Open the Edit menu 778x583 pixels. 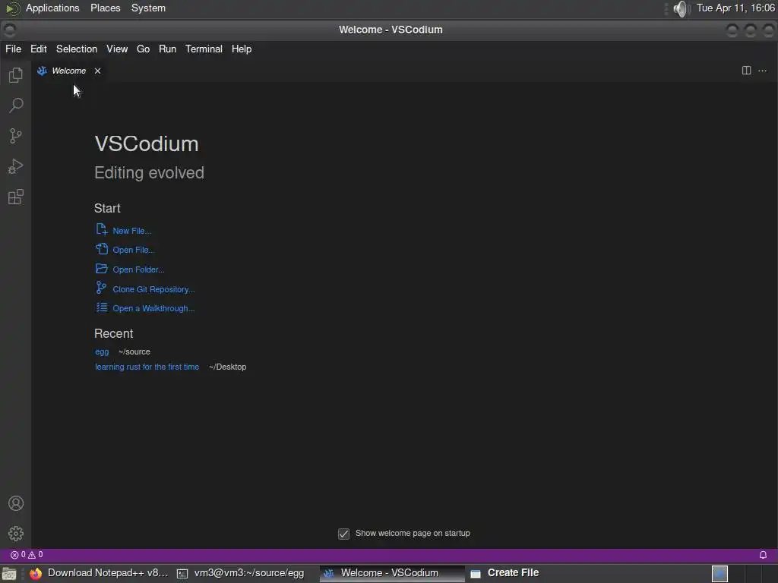coord(38,49)
